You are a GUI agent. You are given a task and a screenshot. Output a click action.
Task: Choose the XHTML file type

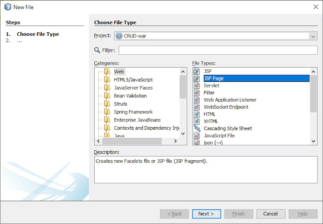tap(211, 121)
